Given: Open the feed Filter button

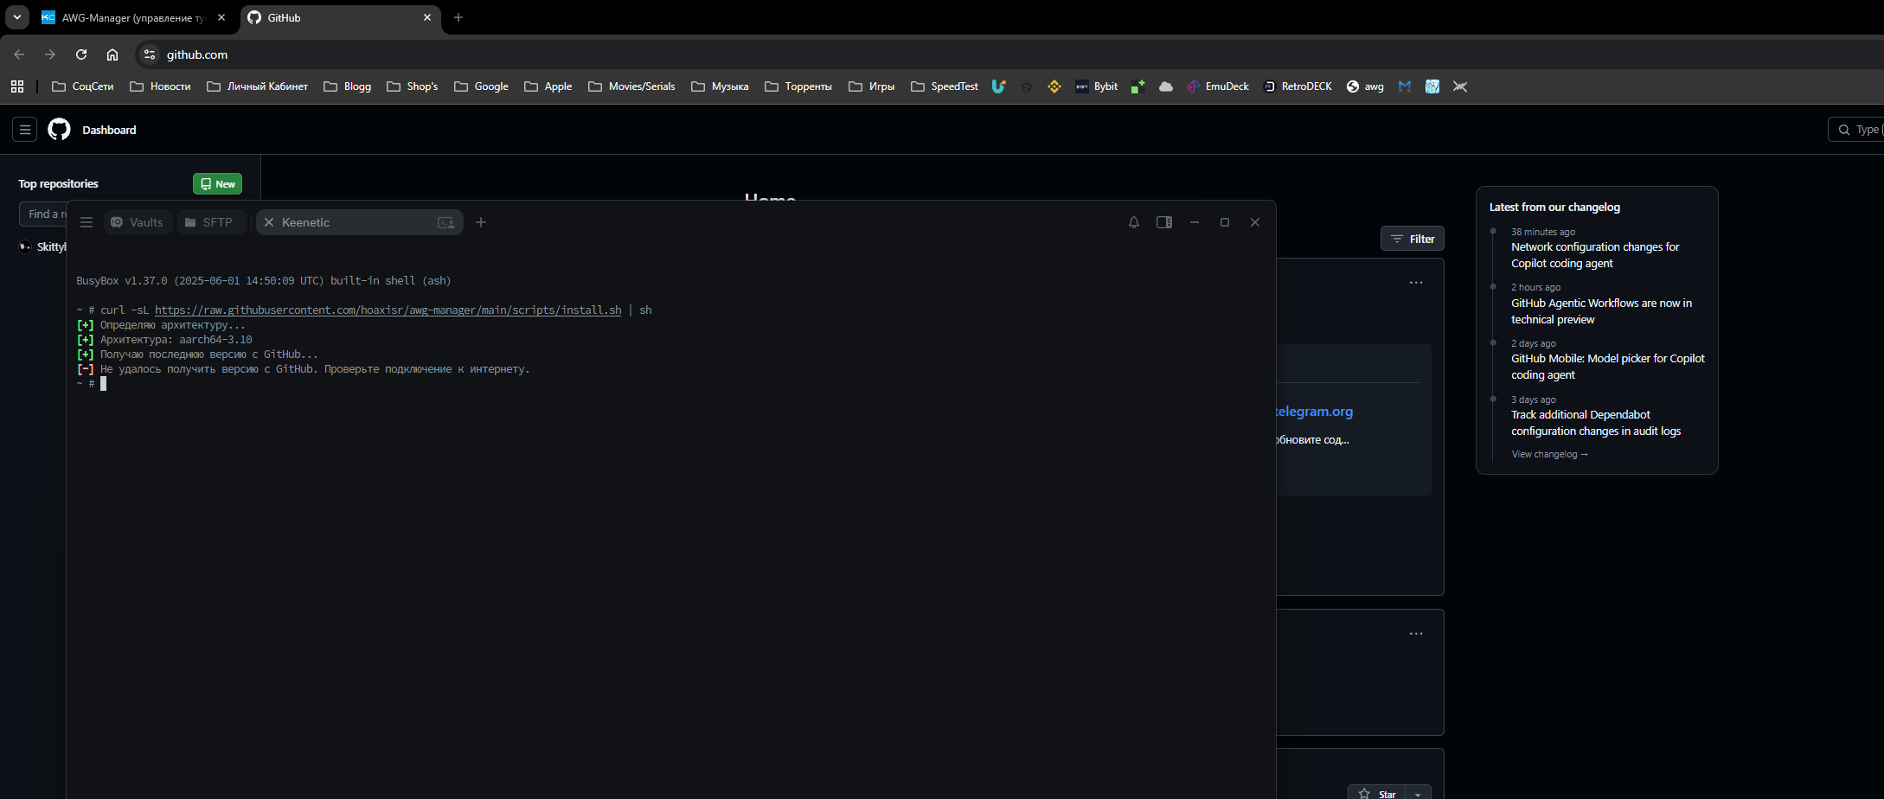Looking at the screenshot, I should [1412, 239].
